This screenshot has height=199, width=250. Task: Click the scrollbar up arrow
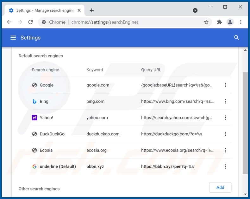(x=245, y=50)
